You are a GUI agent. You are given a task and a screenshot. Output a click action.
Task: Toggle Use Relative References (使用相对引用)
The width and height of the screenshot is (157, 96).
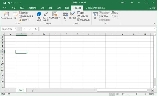[26, 16]
